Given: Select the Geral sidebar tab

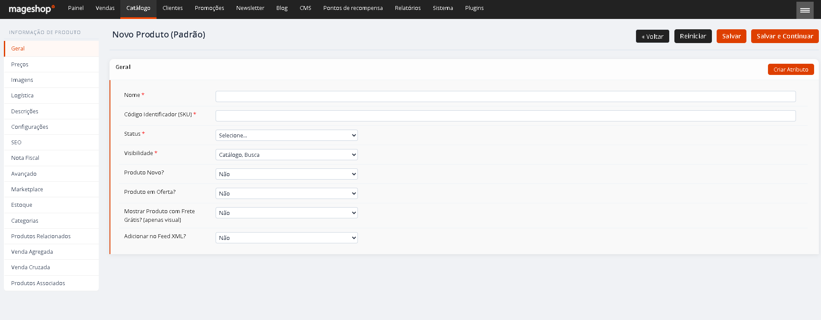Looking at the screenshot, I should 51,49.
